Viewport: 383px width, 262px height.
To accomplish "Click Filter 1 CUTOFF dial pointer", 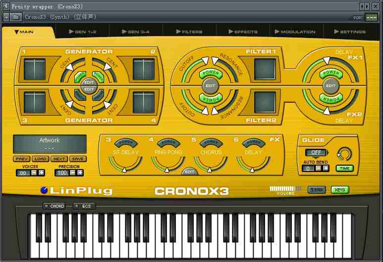I will [205, 60].
